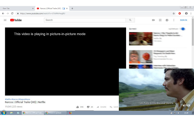Click the SIGN IN link
Screen dimensions: 194x121
pyautogui.click(x=183, y=20)
